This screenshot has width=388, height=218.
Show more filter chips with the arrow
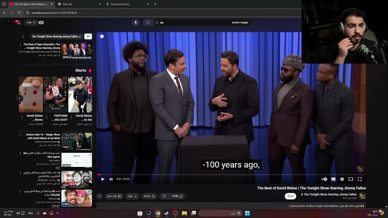click(23, 36)
